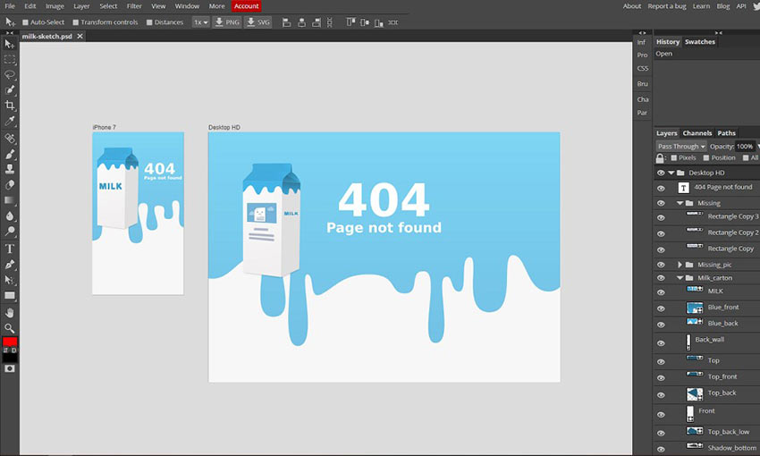Image resolution: width=760 pixels, height=456 pixels.
Task: Select the Crop tool
Action: pyautogui.click(x=10, y=106)
